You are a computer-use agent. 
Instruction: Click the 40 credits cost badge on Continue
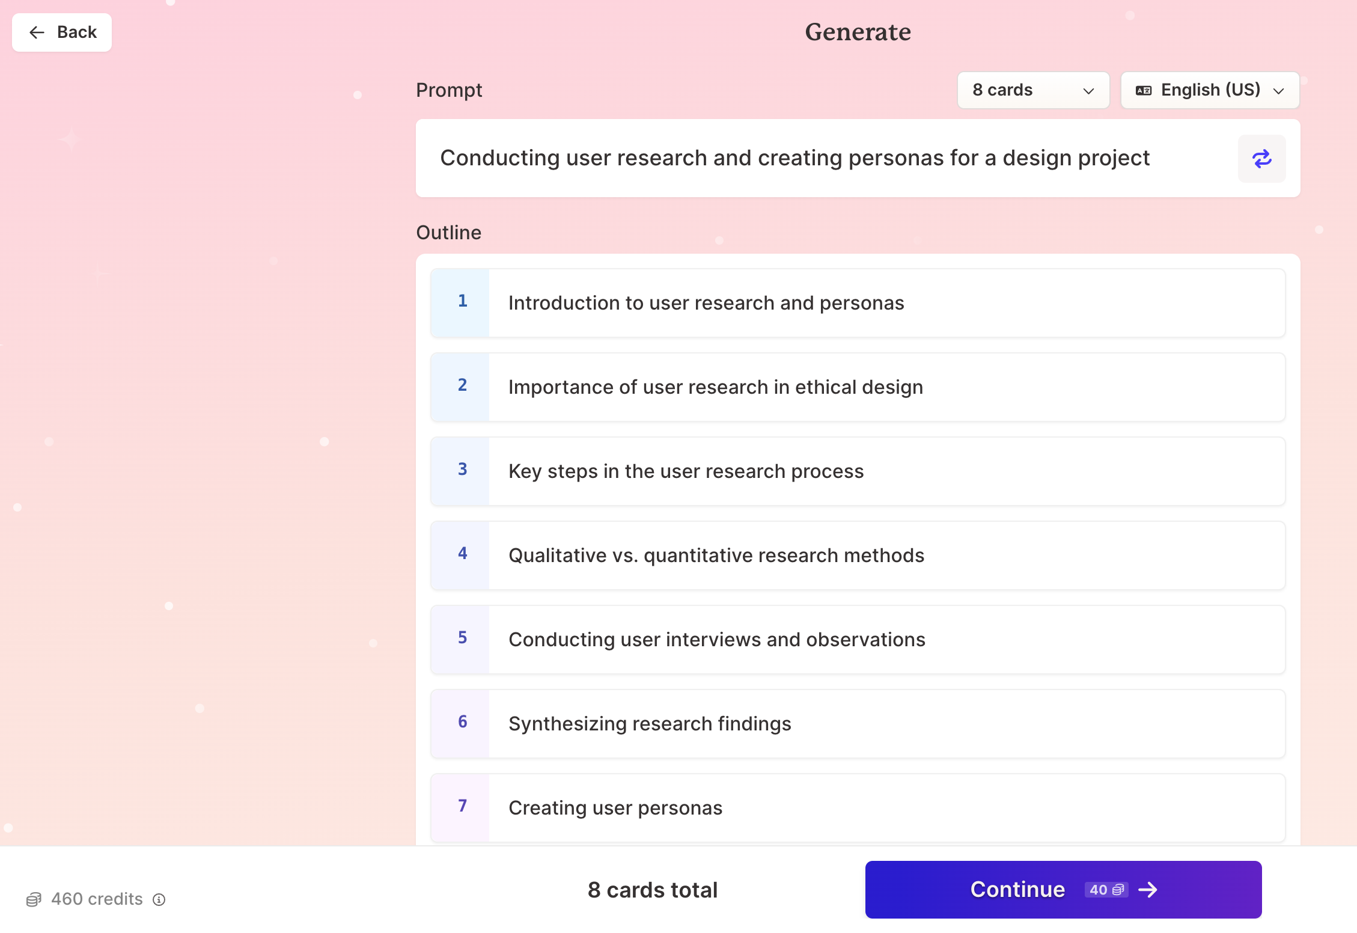point(1106,890)
